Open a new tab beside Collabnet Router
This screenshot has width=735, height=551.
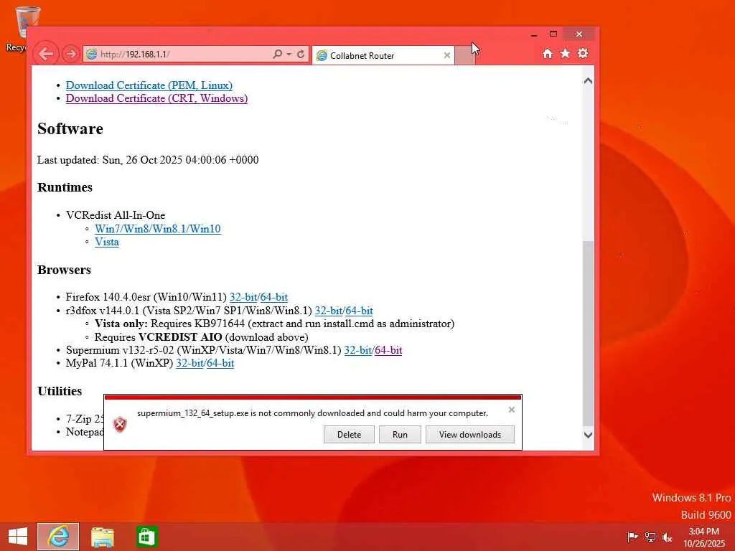465,55
